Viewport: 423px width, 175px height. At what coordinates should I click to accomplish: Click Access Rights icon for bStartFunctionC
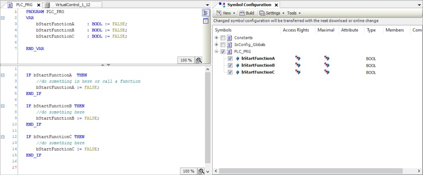click(298, 72)
